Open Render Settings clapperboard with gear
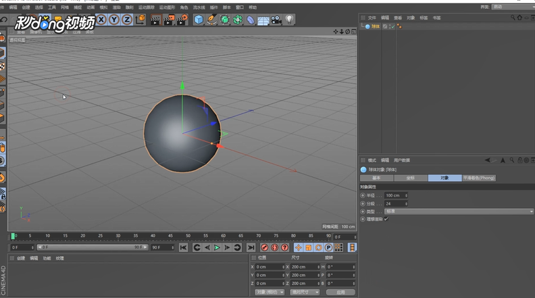Viewport: 535px width, 298px height. pyautogui.click(x=182, y=20)
